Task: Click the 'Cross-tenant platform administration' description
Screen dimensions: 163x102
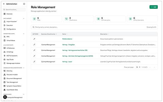Action: [112, 39]
